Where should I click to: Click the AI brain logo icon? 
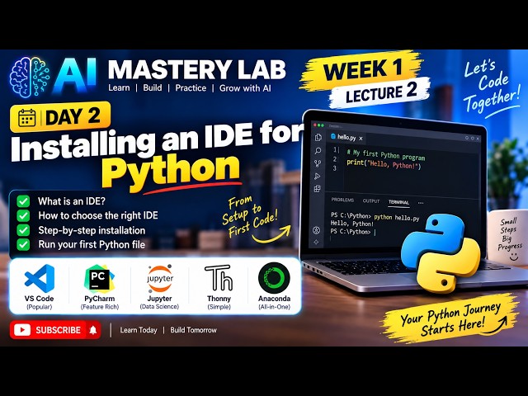click(30, 77)
